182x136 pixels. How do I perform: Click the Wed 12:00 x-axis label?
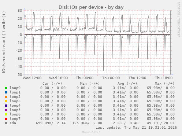click(32, 78)
